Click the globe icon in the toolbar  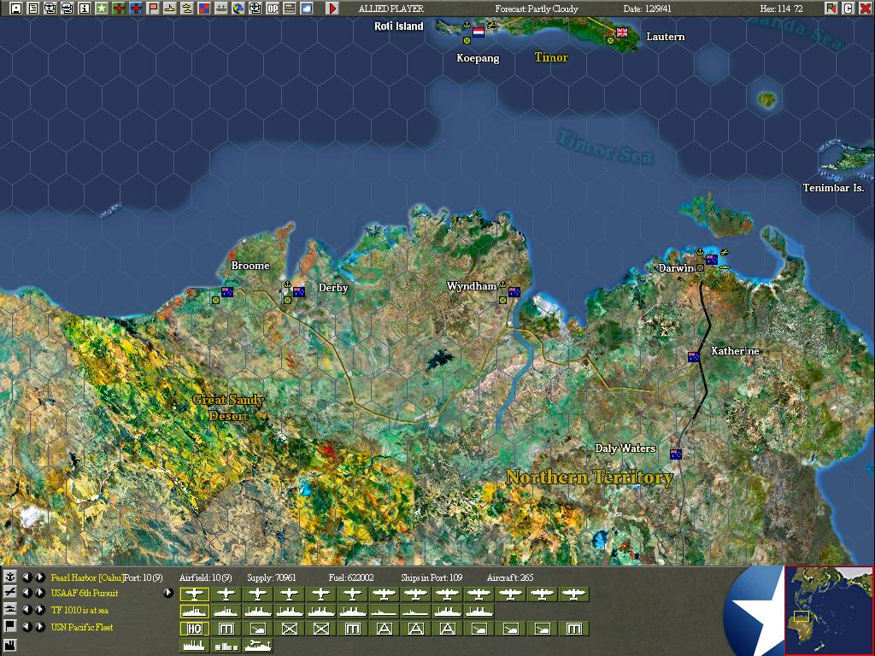238,9
